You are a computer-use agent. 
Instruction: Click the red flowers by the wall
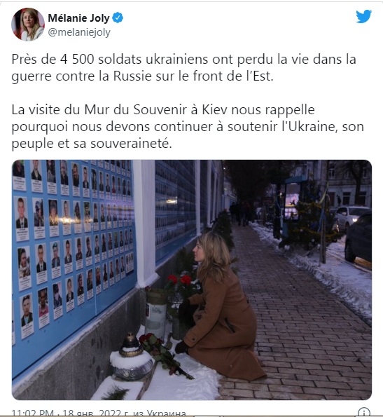point(179,280)
